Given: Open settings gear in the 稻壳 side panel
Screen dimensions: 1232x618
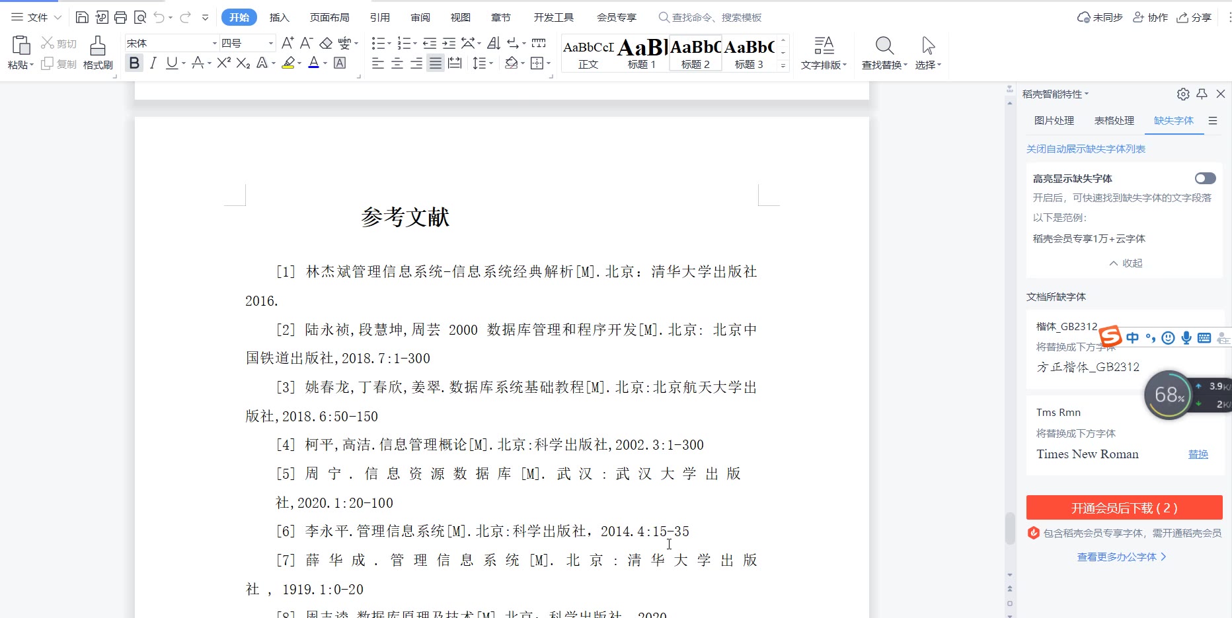Looking at the screenshot, I should tap(1183, 94).
